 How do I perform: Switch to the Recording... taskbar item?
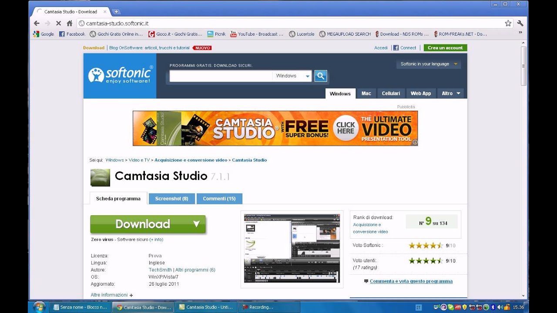[269, 307]
